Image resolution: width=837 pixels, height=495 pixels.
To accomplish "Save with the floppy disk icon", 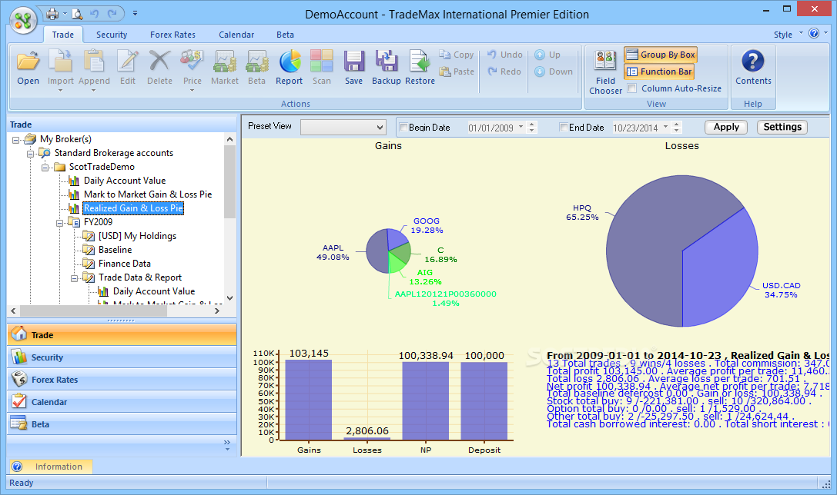I will (353, 61).
